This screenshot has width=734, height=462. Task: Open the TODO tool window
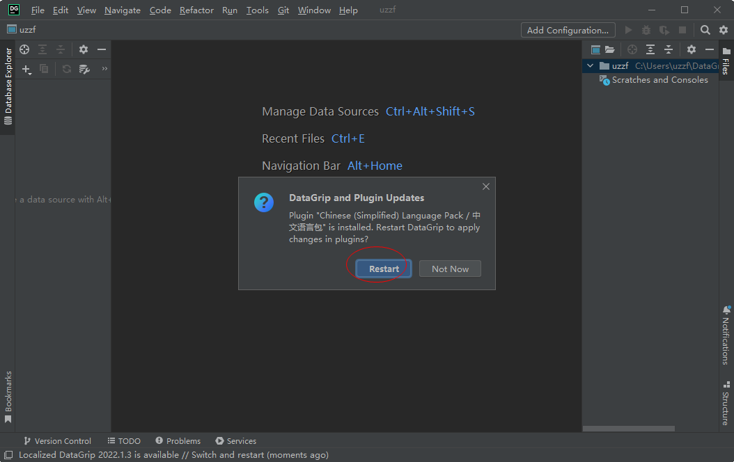124,441
